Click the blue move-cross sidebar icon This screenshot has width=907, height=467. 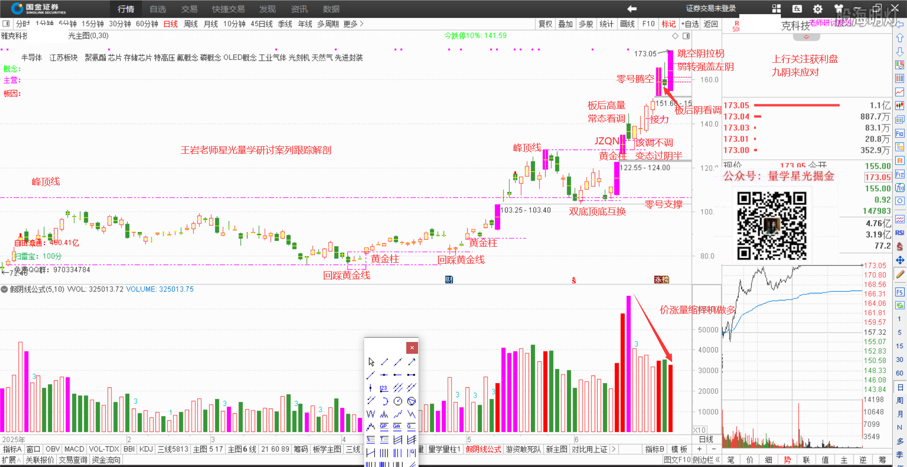(x=899, y=260)
